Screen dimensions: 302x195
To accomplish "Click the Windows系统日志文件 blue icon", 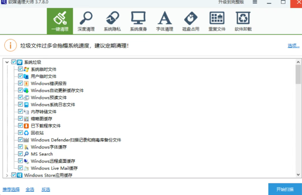I will pyautogui.click(x=26, y=105).
